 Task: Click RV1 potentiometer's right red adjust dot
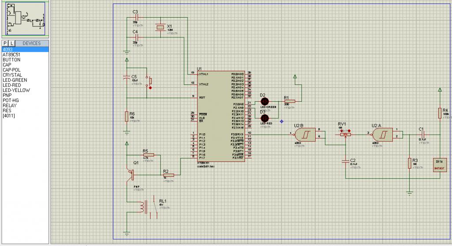(349, 130)
